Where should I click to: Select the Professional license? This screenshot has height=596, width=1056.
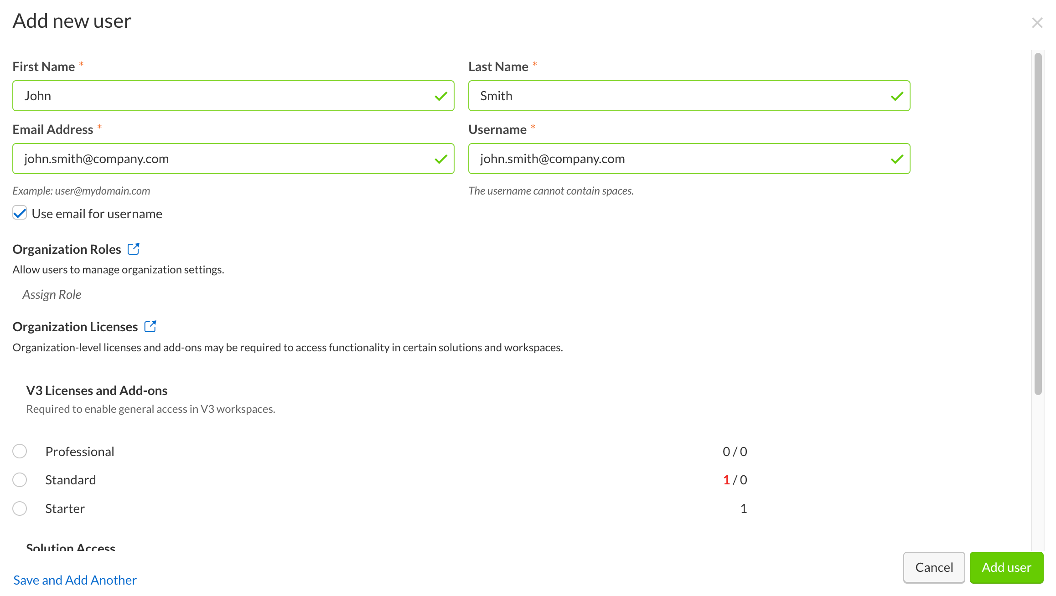[x=20, y=451]
